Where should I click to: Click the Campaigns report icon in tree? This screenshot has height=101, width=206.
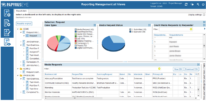(24, 62)
